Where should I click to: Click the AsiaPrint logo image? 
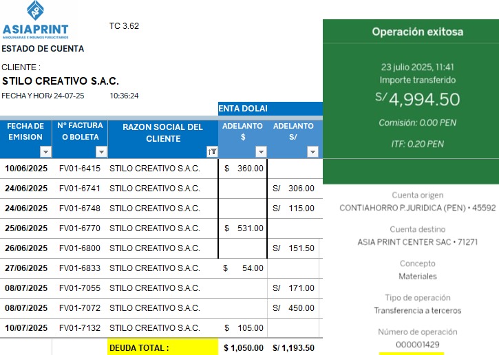click(36, 21)
